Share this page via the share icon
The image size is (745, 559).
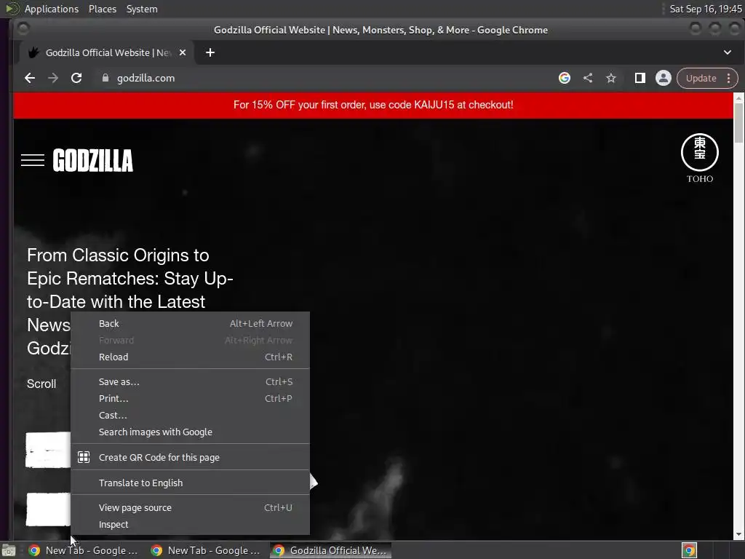click(x=588, y=78)
